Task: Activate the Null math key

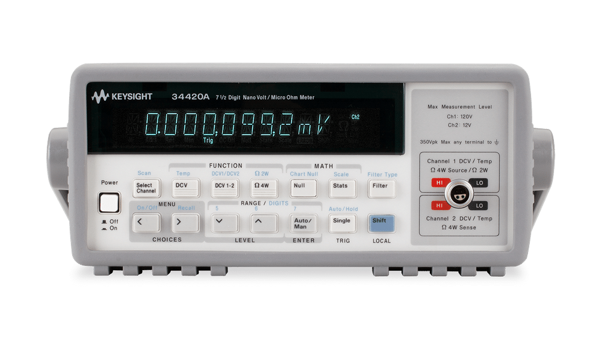Action: 303,189
